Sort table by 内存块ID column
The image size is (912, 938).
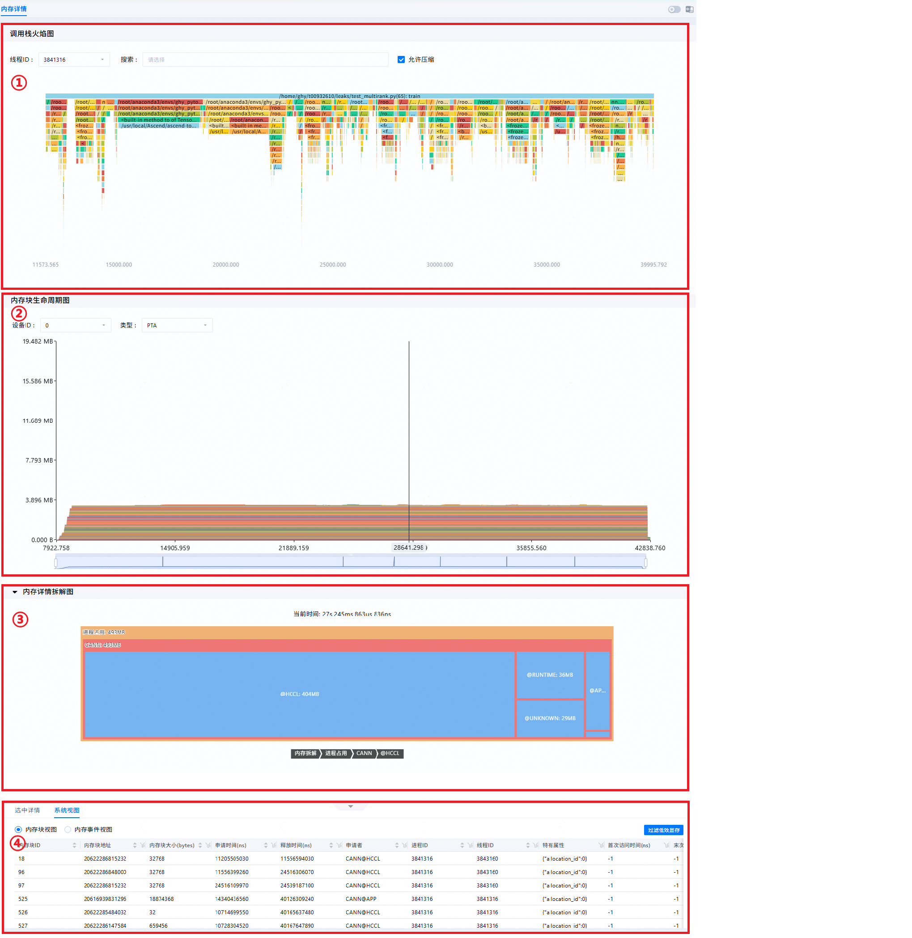[x=74, y=845]
